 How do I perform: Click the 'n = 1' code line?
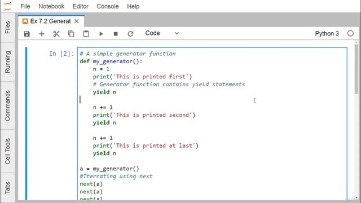click(x=101, y=69)
